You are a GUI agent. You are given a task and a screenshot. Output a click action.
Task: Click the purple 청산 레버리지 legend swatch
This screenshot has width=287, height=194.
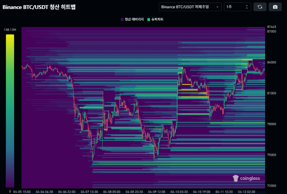point(122,19)
